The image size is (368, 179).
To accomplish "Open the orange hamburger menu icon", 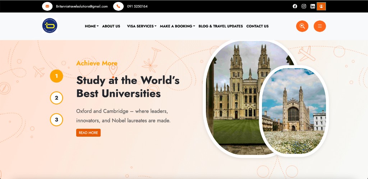I will tap(319, 26).
